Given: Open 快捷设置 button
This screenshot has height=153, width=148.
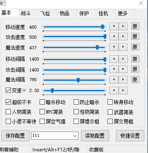Looking at the screenshot, I should click(130, 136).
